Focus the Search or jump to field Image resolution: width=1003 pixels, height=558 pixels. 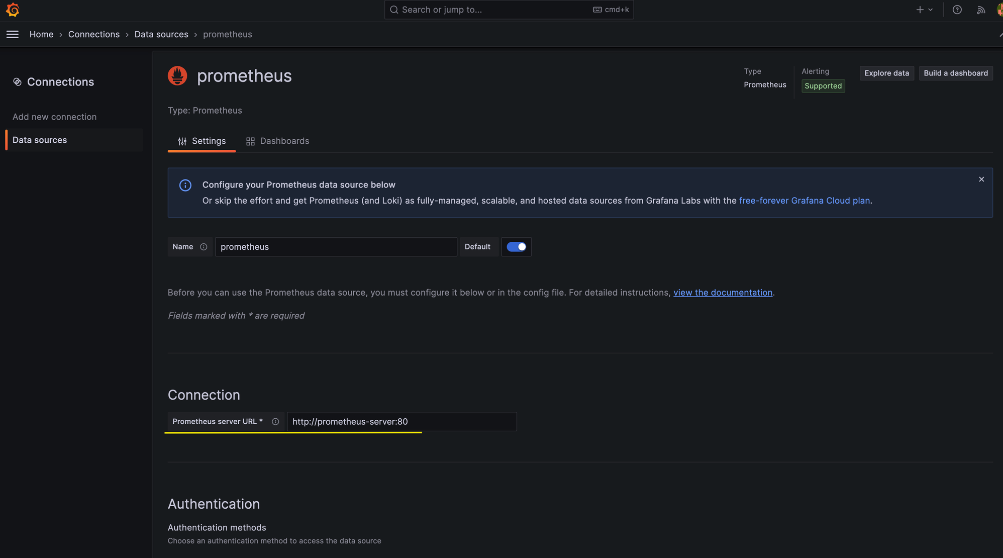tap(509, 10)
